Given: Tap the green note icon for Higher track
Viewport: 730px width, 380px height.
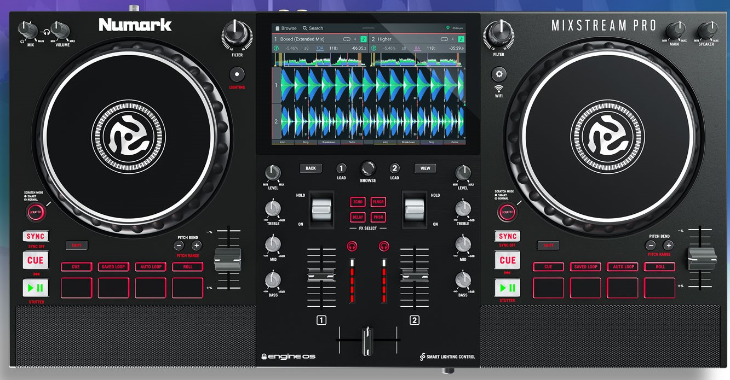Looking at the screenshot, I should (x=461, y=39).
